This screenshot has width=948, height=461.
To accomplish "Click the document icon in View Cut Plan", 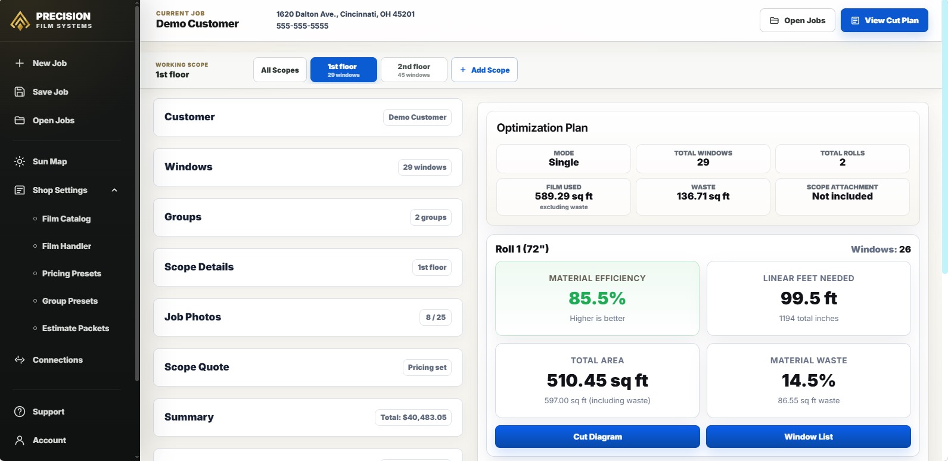I will [856, 20].
